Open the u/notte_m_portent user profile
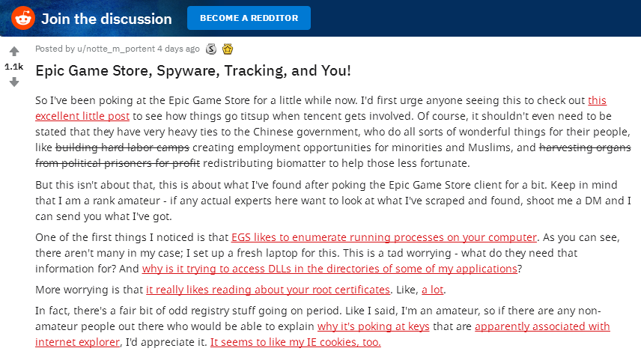The image size is (641, 354). pos(116,49)
